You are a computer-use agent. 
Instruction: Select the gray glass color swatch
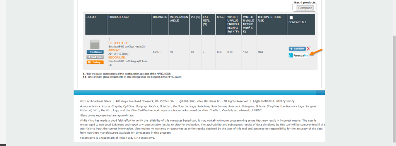pyautogui.click(x=95, y=45)
